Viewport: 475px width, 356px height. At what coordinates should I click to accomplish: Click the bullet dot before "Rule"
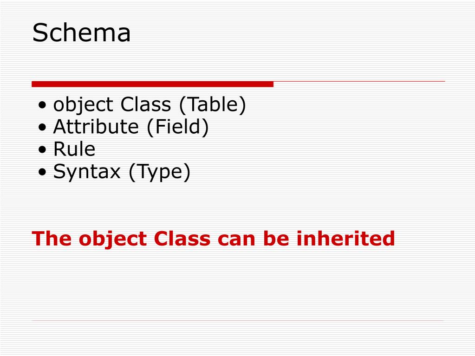[x=42, y=150]
